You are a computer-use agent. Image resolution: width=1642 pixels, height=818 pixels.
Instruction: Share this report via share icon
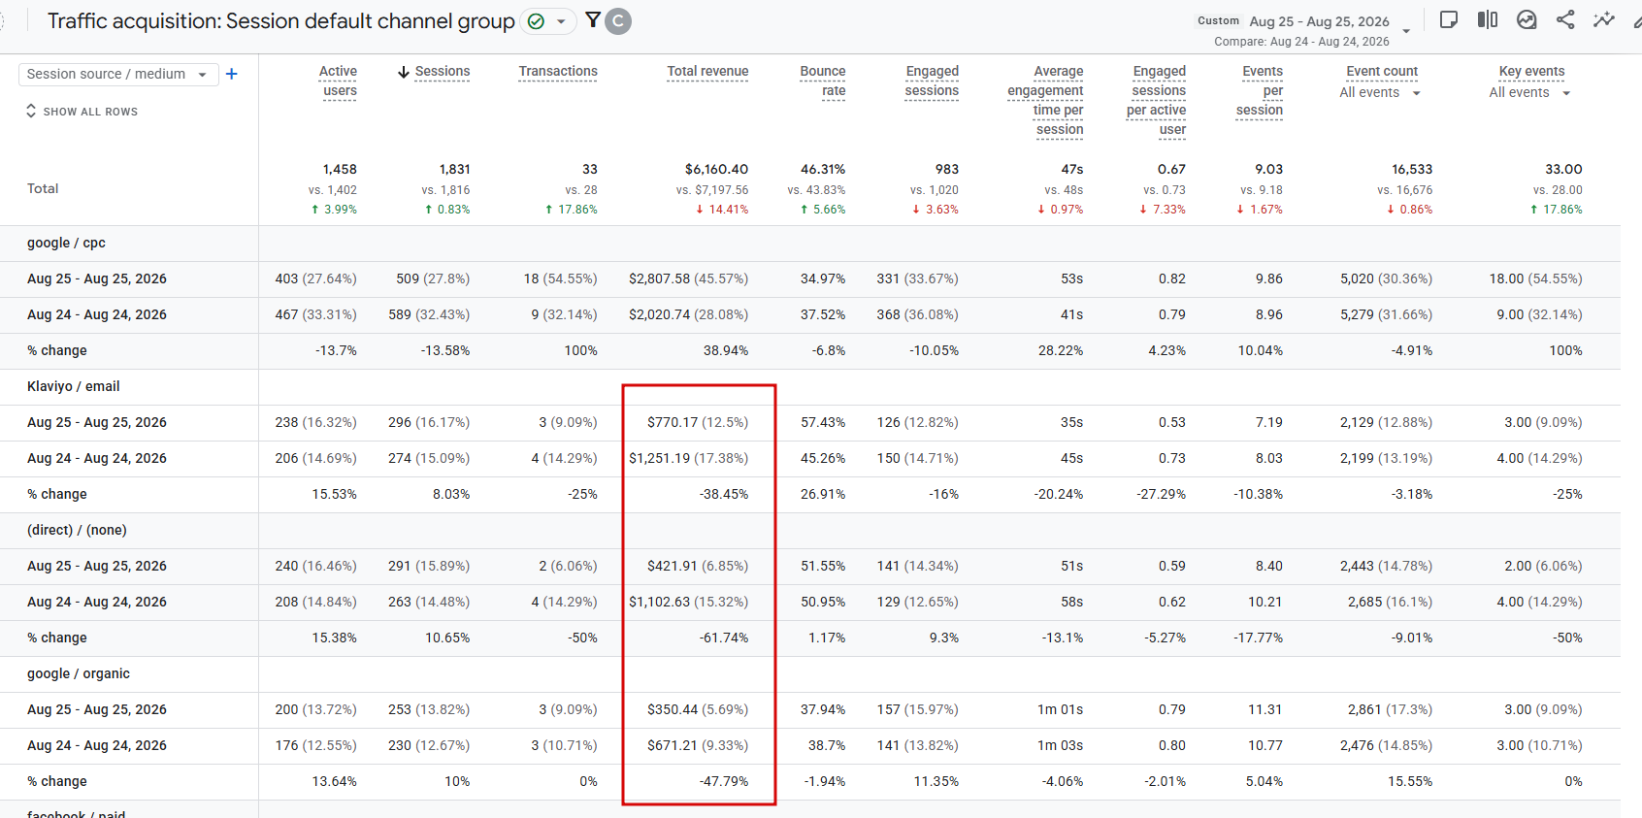coord(1565,20)
